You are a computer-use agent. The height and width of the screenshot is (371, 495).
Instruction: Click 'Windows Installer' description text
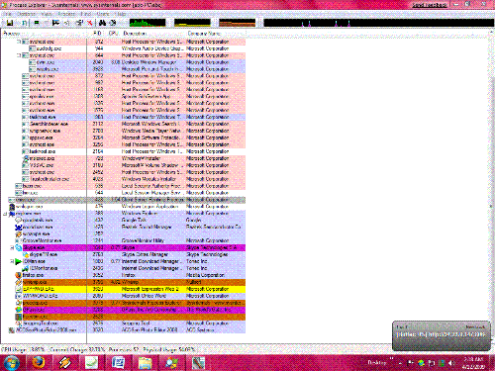click(x=141, y=158)
